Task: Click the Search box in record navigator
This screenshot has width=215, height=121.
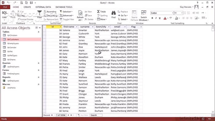Action: pyautogui.click(x=96, y=115)
